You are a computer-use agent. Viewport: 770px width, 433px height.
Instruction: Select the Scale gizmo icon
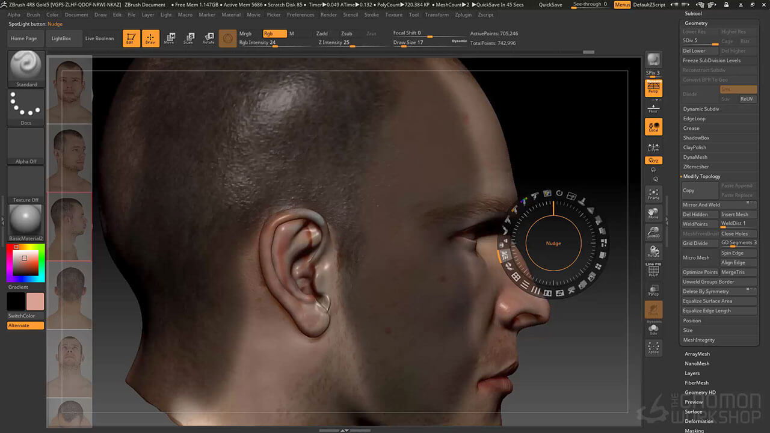coord(188,38)
